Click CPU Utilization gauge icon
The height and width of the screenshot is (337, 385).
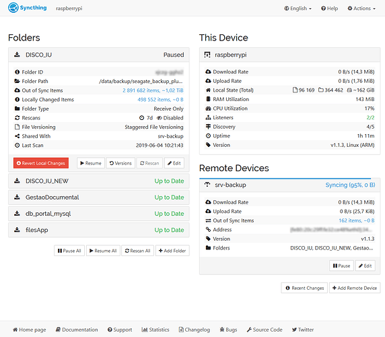[208, 109]
